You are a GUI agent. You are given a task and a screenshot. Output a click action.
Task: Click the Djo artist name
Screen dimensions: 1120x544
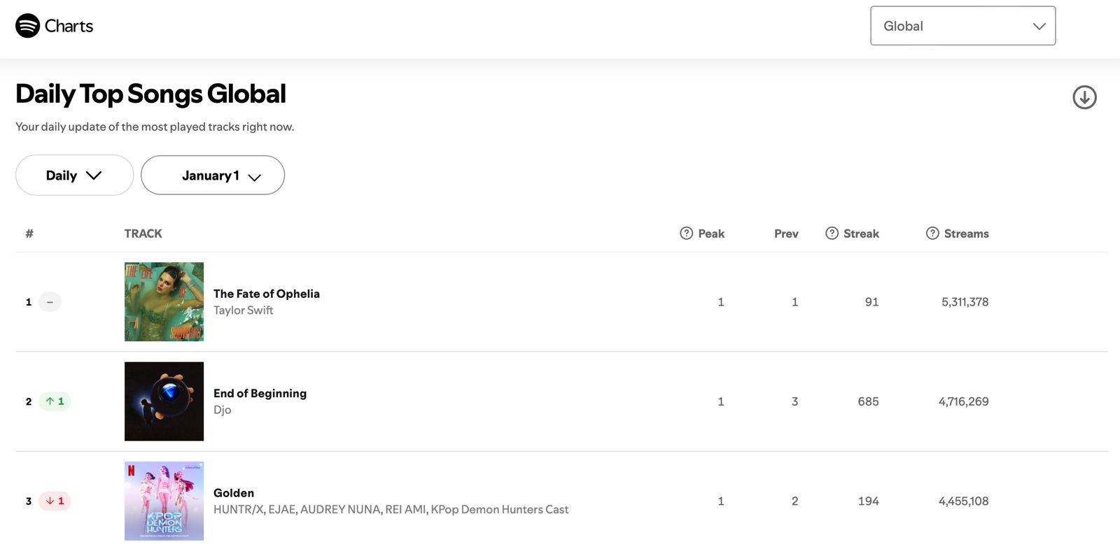pos(222,410)
